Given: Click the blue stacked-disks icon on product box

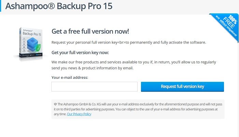Looking at the screenshot, I should point(32,45).
